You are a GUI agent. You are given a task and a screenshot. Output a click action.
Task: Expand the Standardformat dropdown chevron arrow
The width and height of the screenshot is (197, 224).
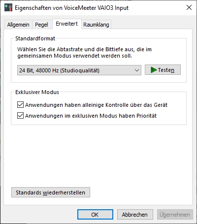coord(137,70)
